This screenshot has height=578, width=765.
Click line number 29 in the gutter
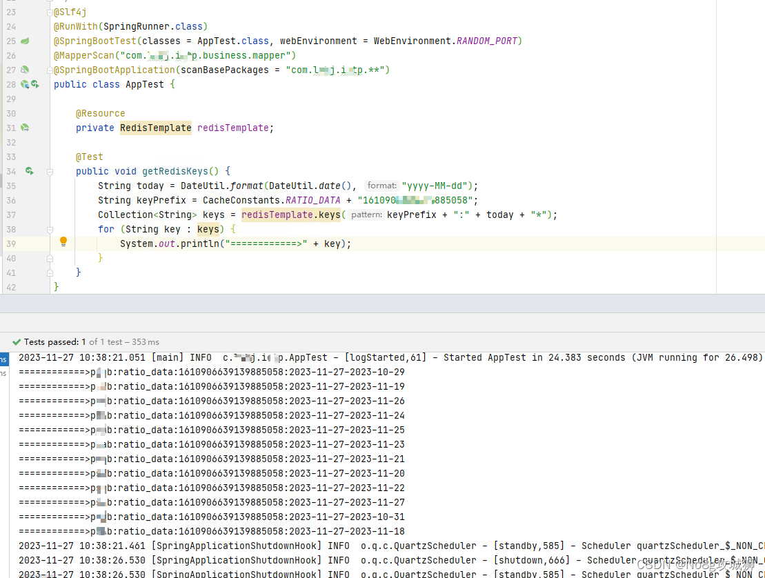(x=11, y=99)
